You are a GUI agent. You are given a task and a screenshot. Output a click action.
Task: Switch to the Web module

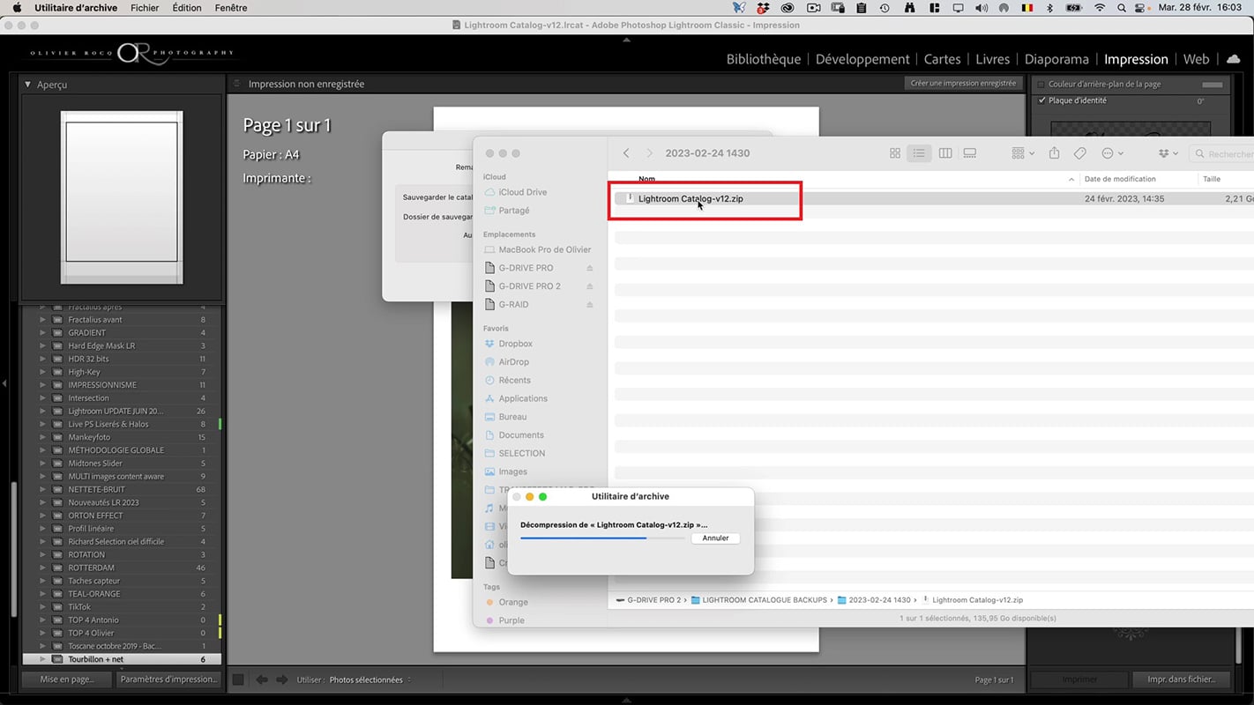[1196, 59]
